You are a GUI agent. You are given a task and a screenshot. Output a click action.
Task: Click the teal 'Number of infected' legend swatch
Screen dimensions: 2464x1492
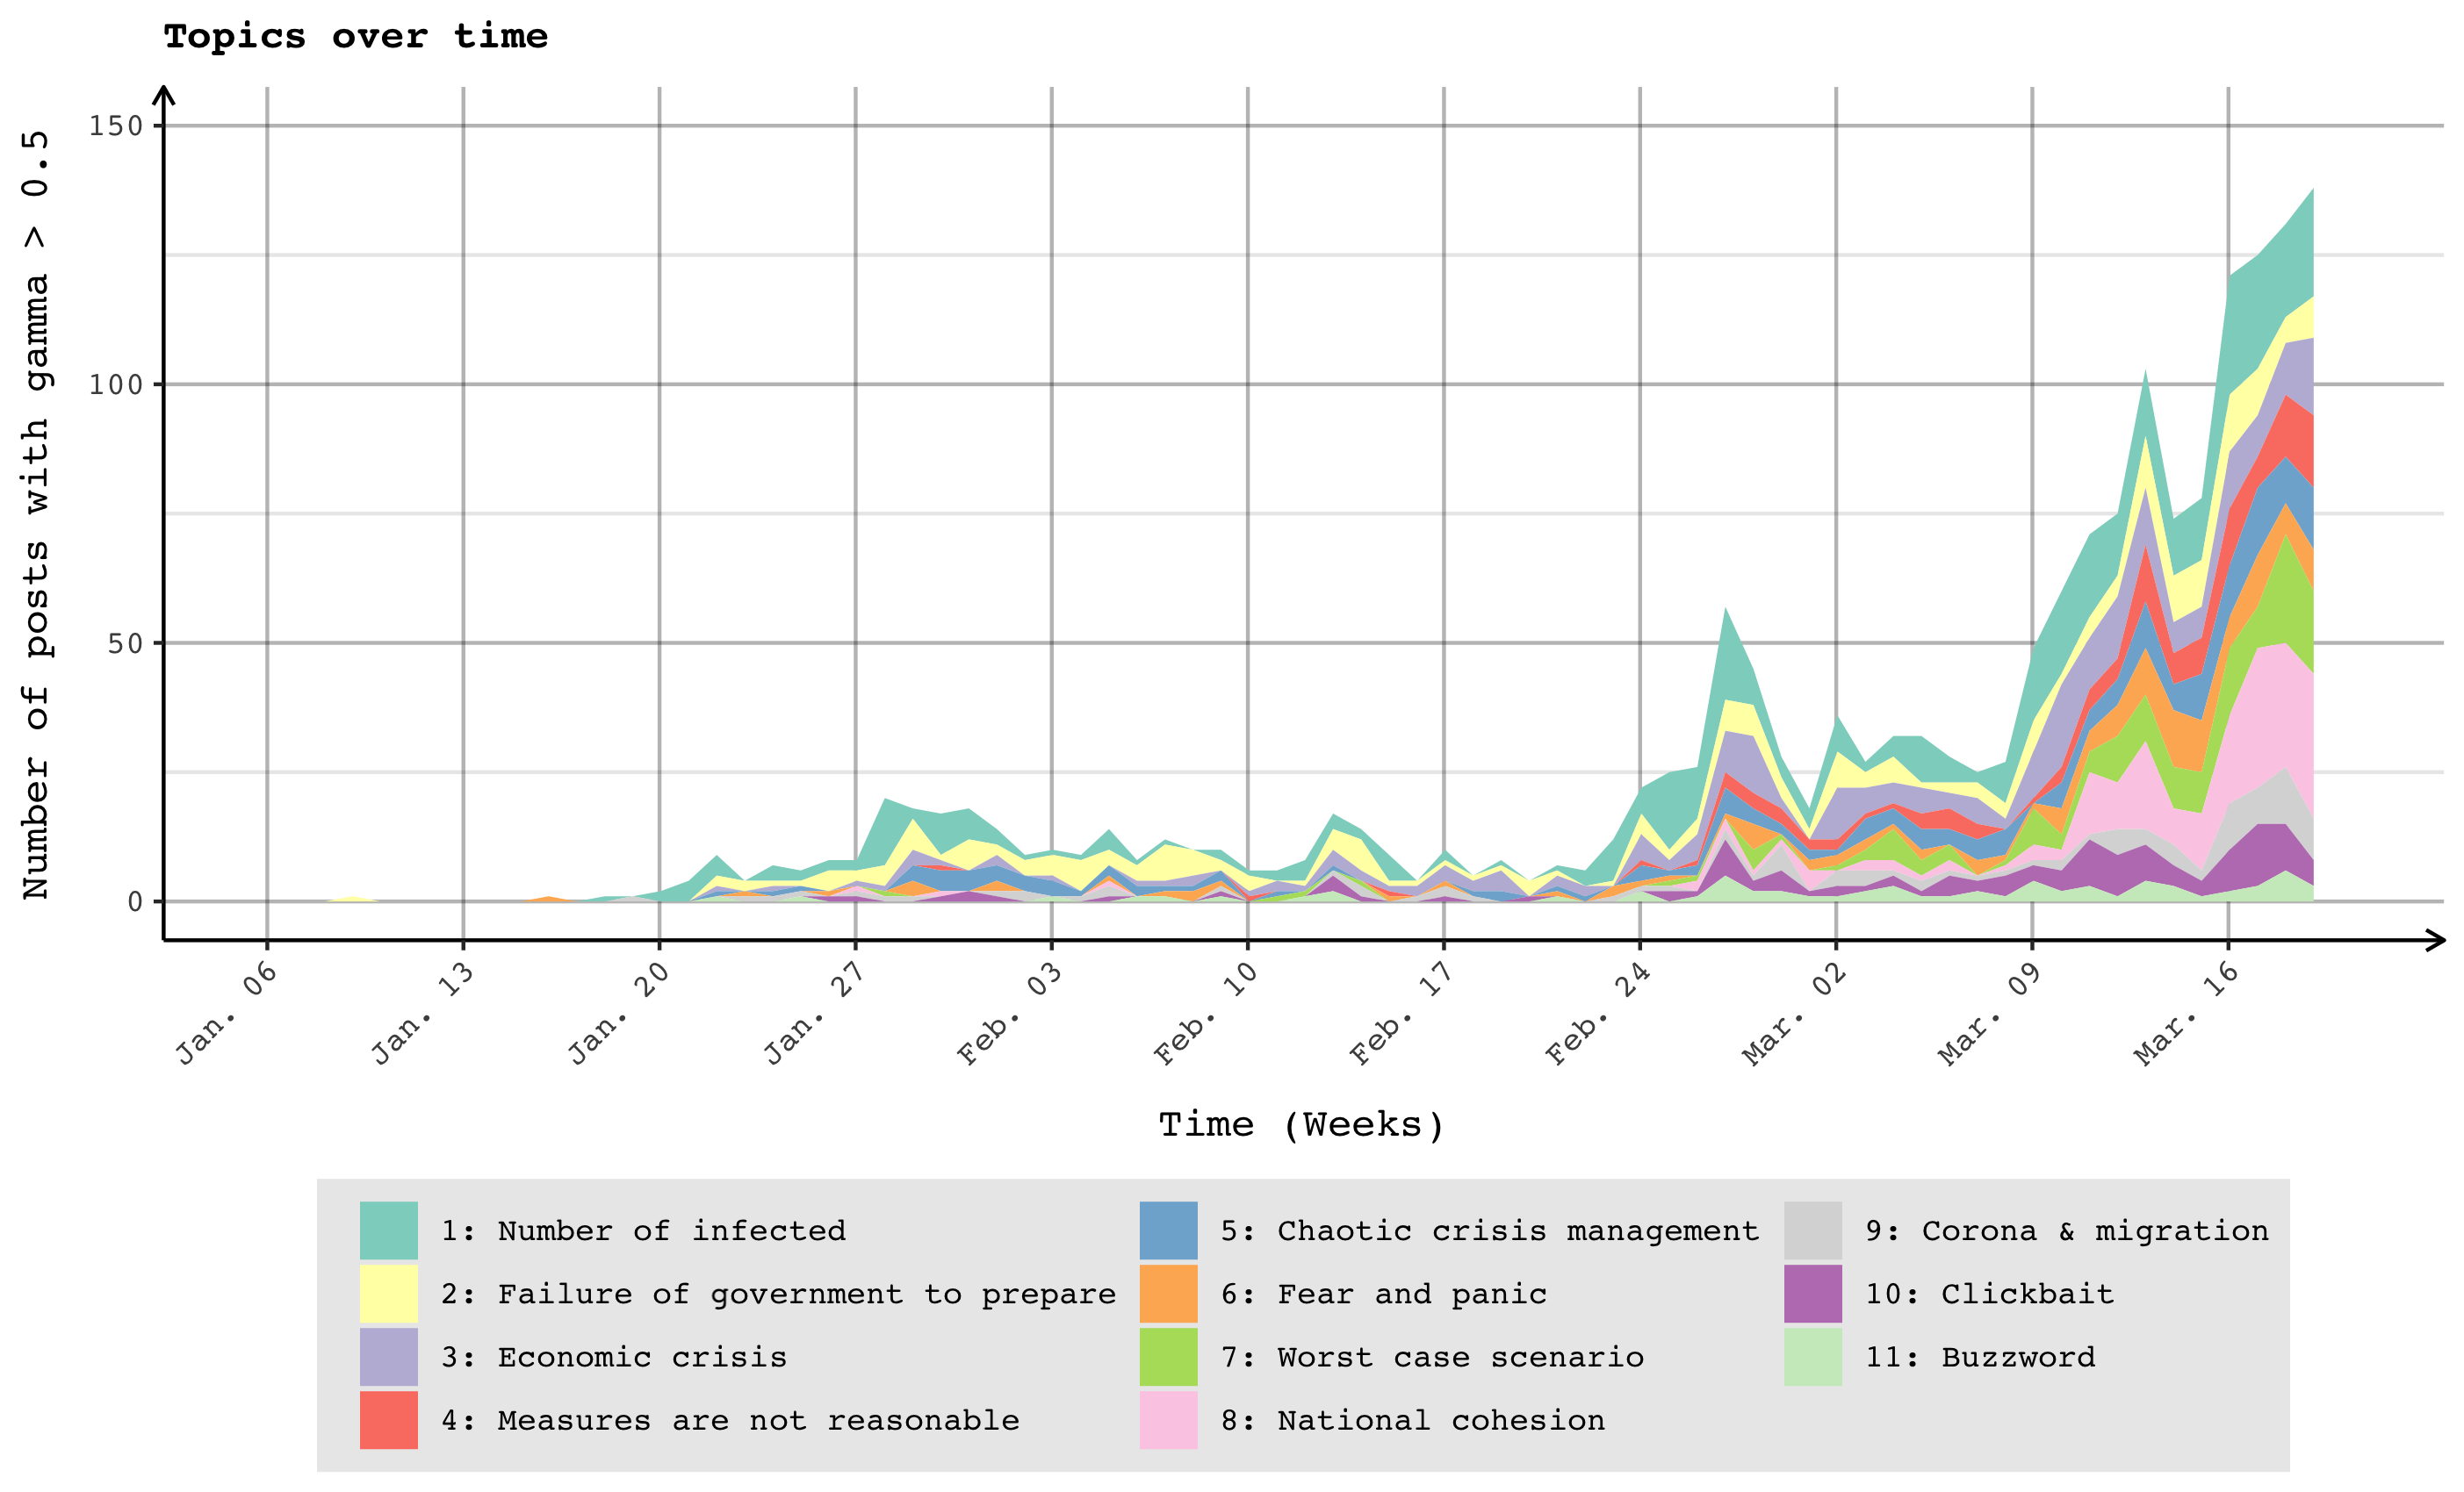(388, 1230)
